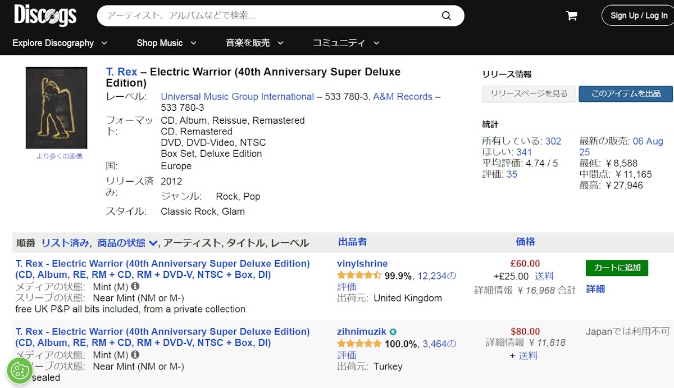Click the このアイテムを出品 button
This screenshot has width=674, height=388.
(x=625, y=94)
